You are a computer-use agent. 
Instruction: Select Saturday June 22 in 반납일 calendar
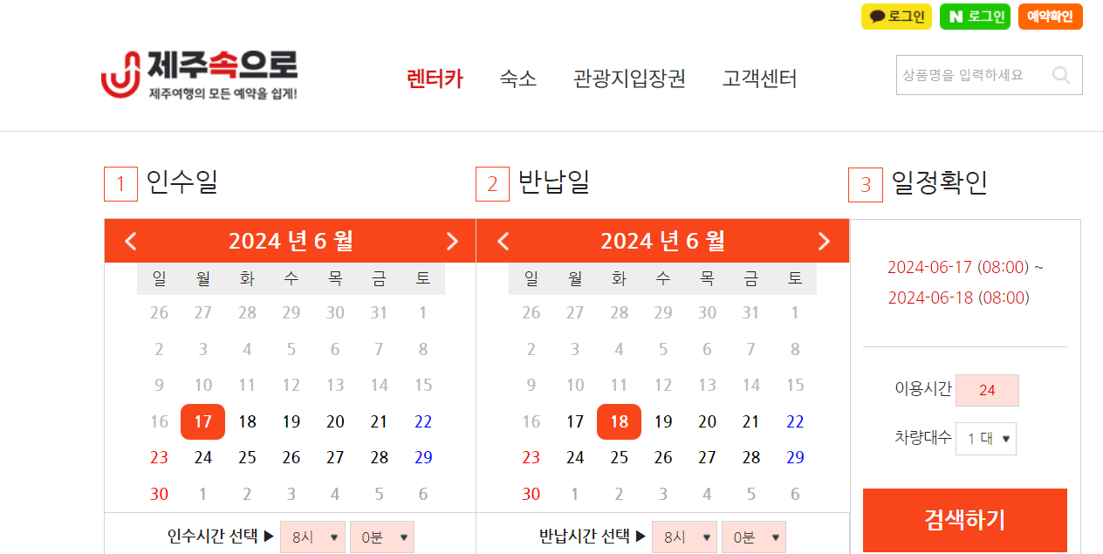[795, 421]
